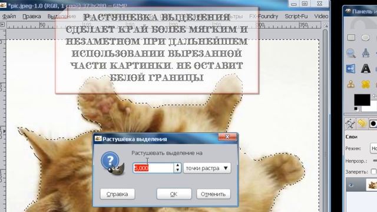Select the Text tool letter A
Viewport: 377px width, 212px height.
pyautogui.click(x=366, y=69)
